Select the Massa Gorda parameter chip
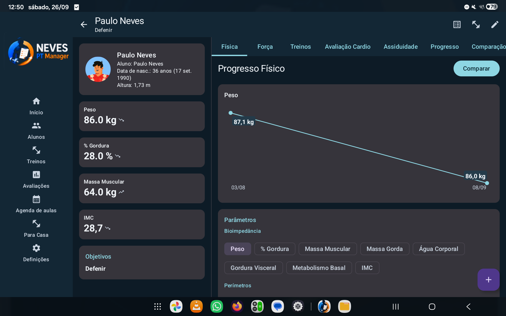Screen dimensions: 506x316 point(385,249)
